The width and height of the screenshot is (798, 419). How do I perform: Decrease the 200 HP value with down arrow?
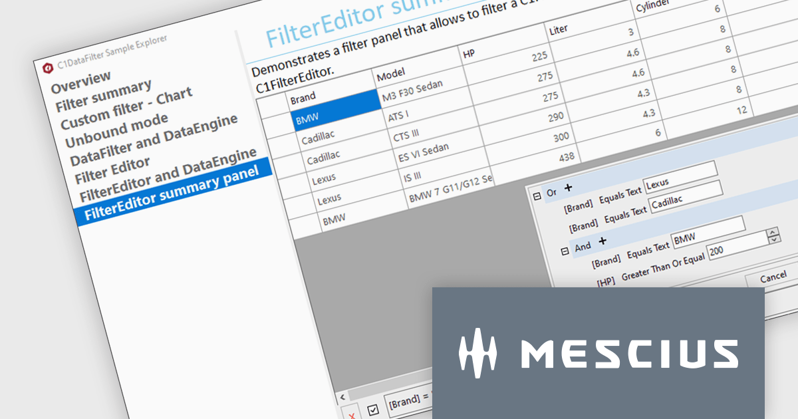[x=773, y=241]
